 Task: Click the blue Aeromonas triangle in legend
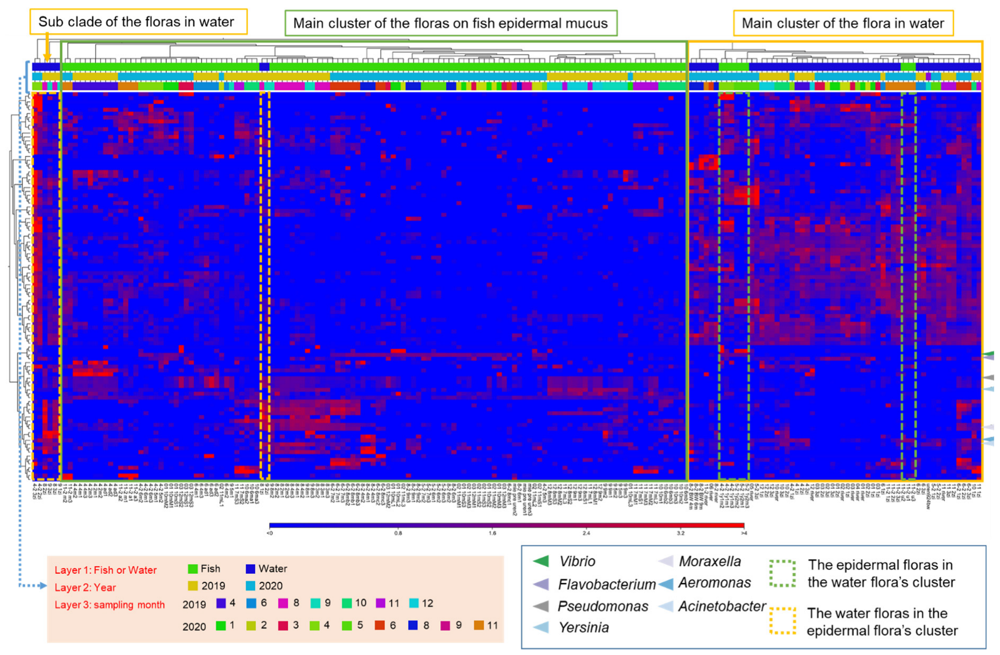(666, 584)
